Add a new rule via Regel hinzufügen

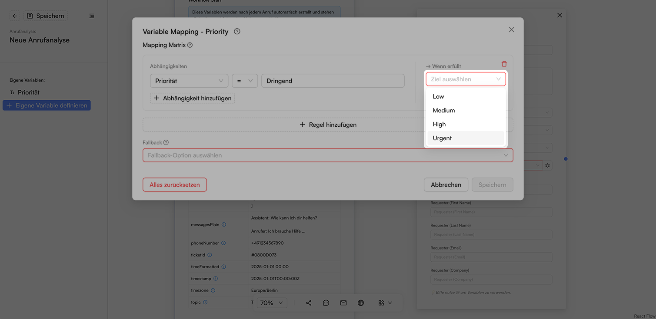328,125
